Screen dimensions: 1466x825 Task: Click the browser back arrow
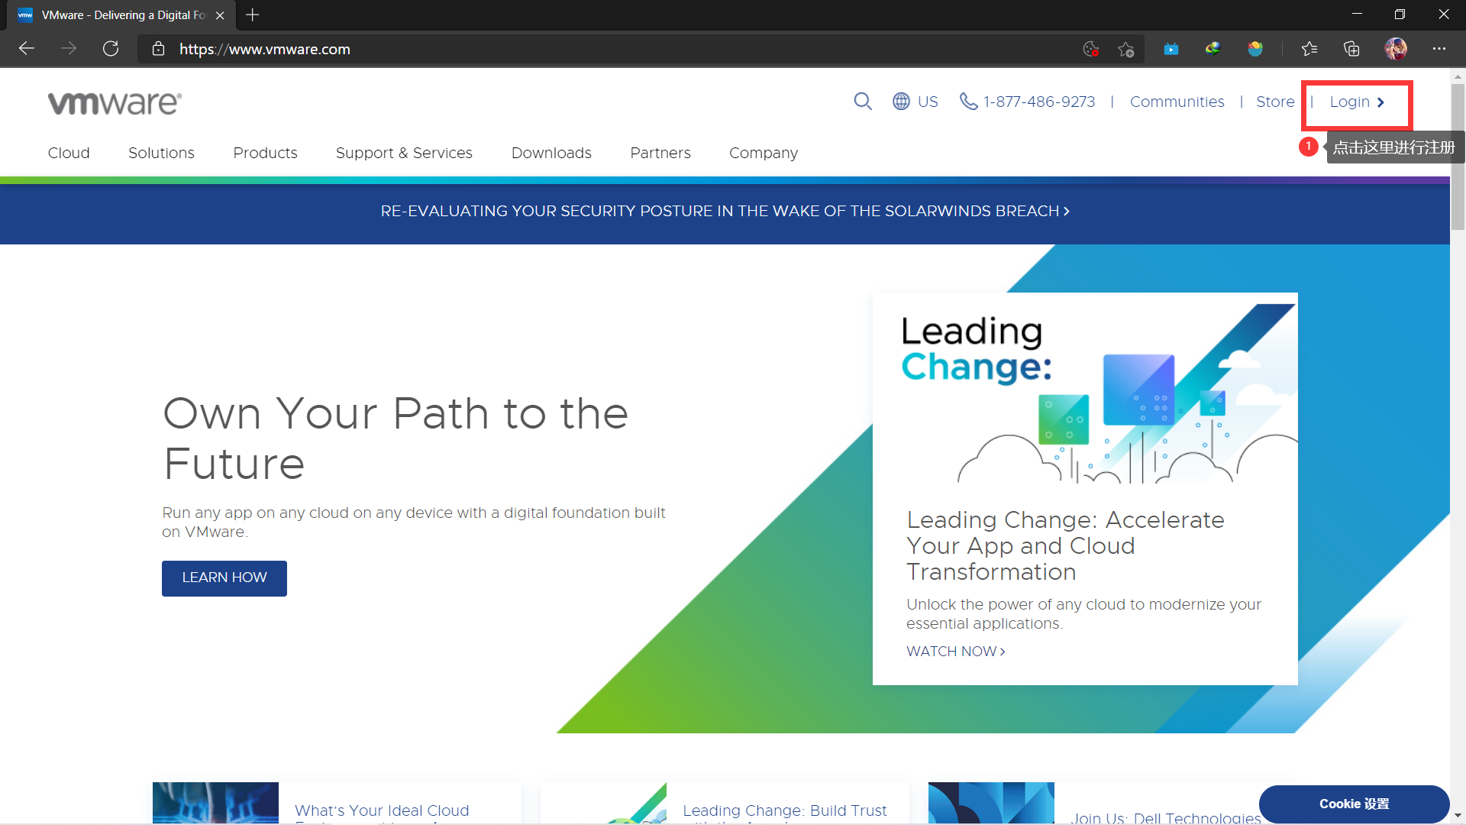point(27,49)
